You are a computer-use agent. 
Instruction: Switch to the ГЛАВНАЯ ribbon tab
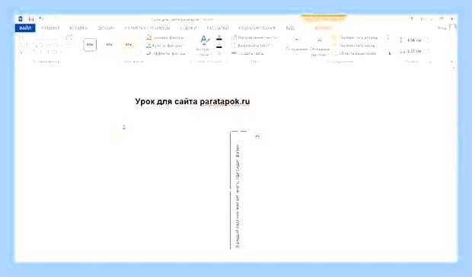50,28
